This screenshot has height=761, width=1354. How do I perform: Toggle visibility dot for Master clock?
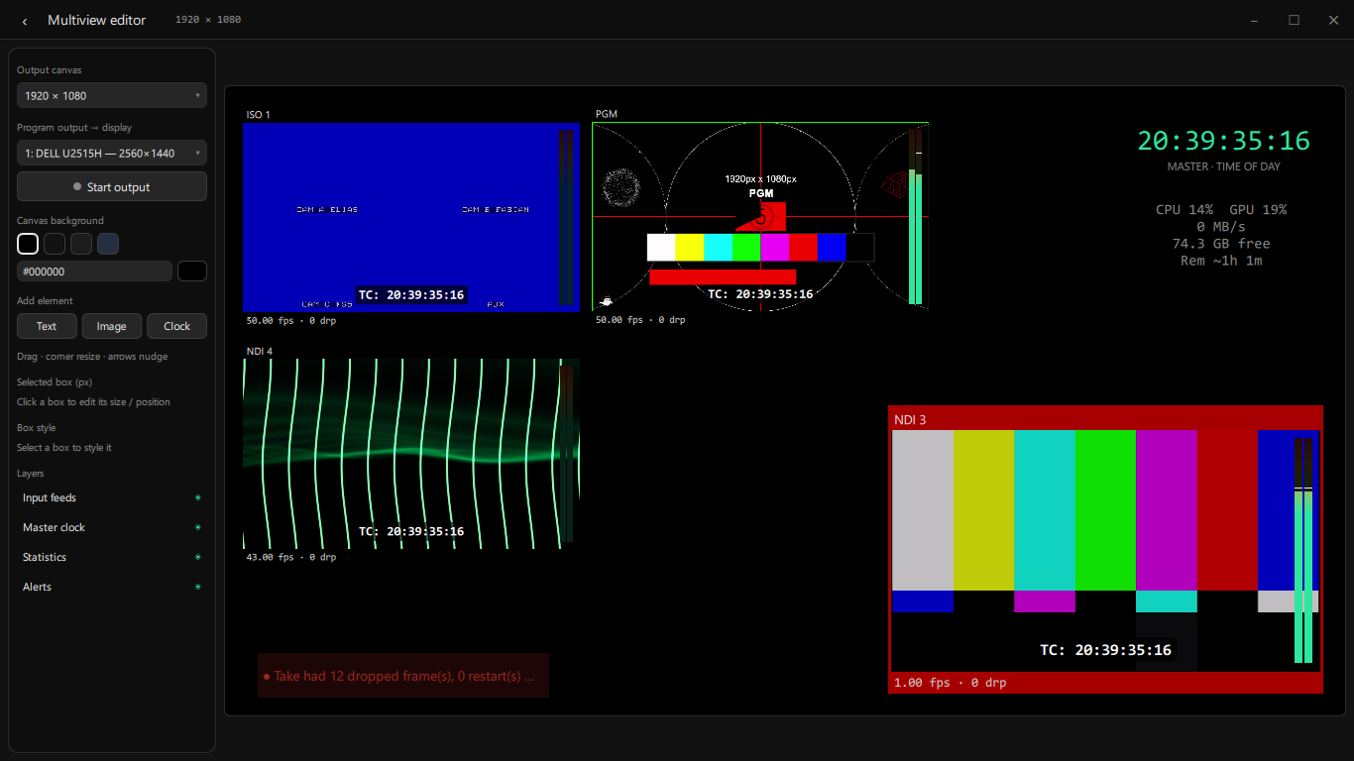click(x=197, y=527)
